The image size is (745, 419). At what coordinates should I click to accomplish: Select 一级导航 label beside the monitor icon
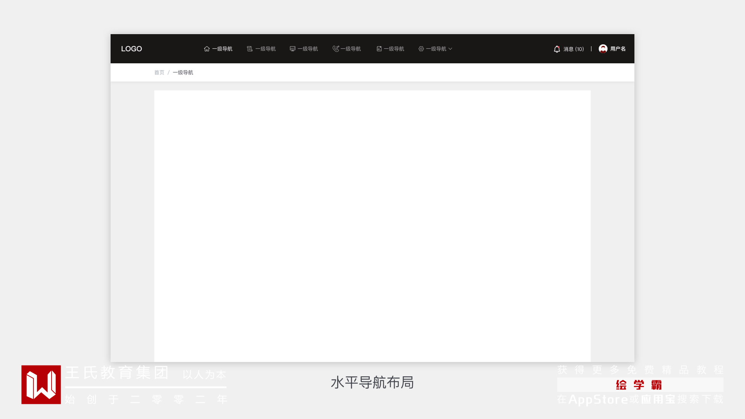click(308, 49)
